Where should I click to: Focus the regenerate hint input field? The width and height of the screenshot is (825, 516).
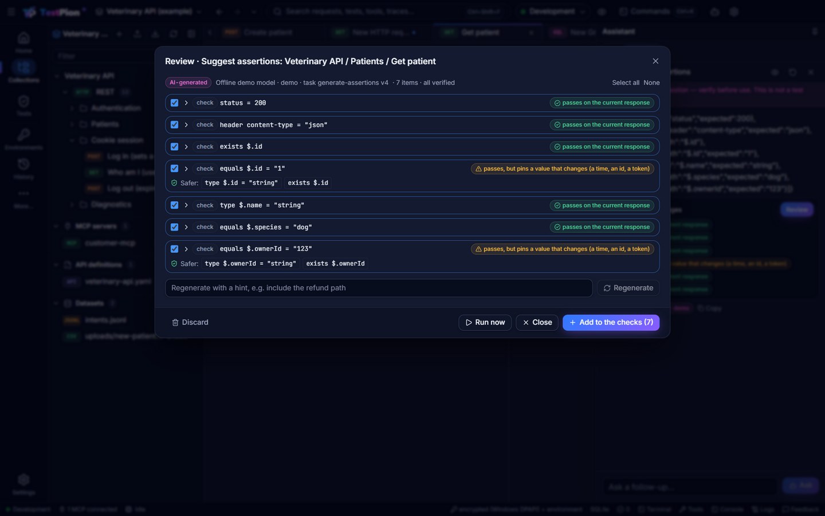[379, 288]
